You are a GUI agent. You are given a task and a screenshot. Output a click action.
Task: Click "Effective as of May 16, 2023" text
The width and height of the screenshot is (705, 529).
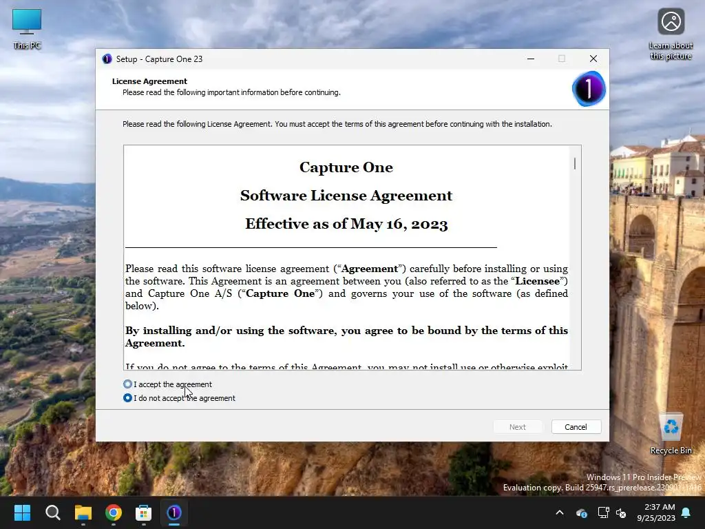tap(346, 224)
